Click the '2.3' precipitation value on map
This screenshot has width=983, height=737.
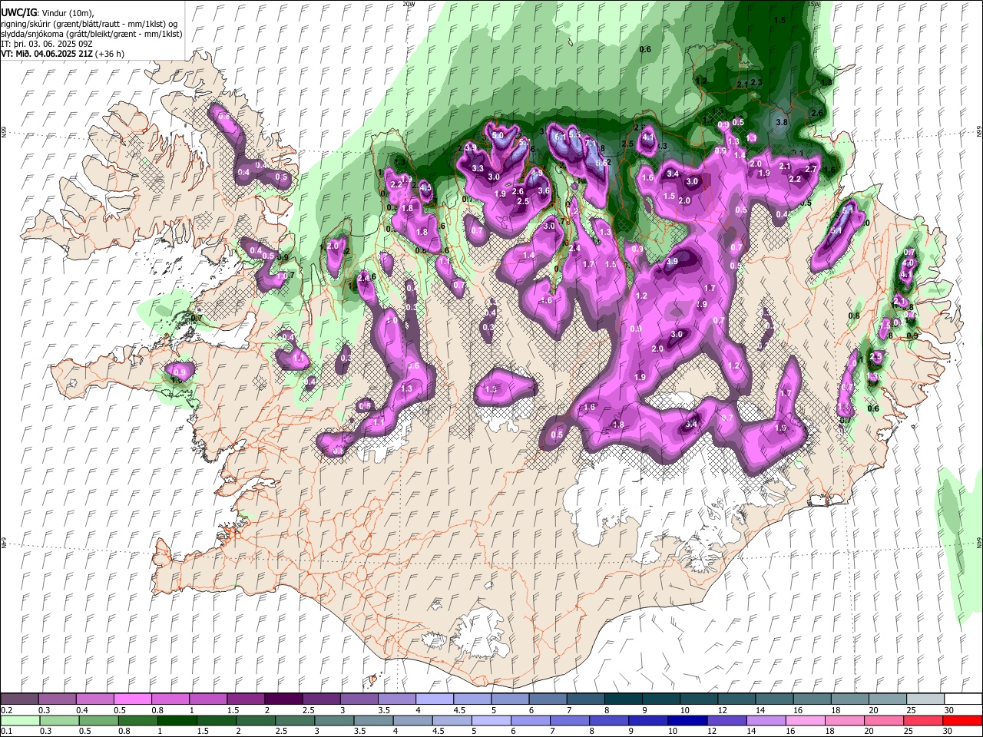pyautogui.click(x=756, y=82)
